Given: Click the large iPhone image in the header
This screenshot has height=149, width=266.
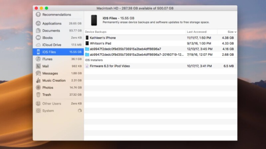Looking at the screenshot, I should click(94, 20).
